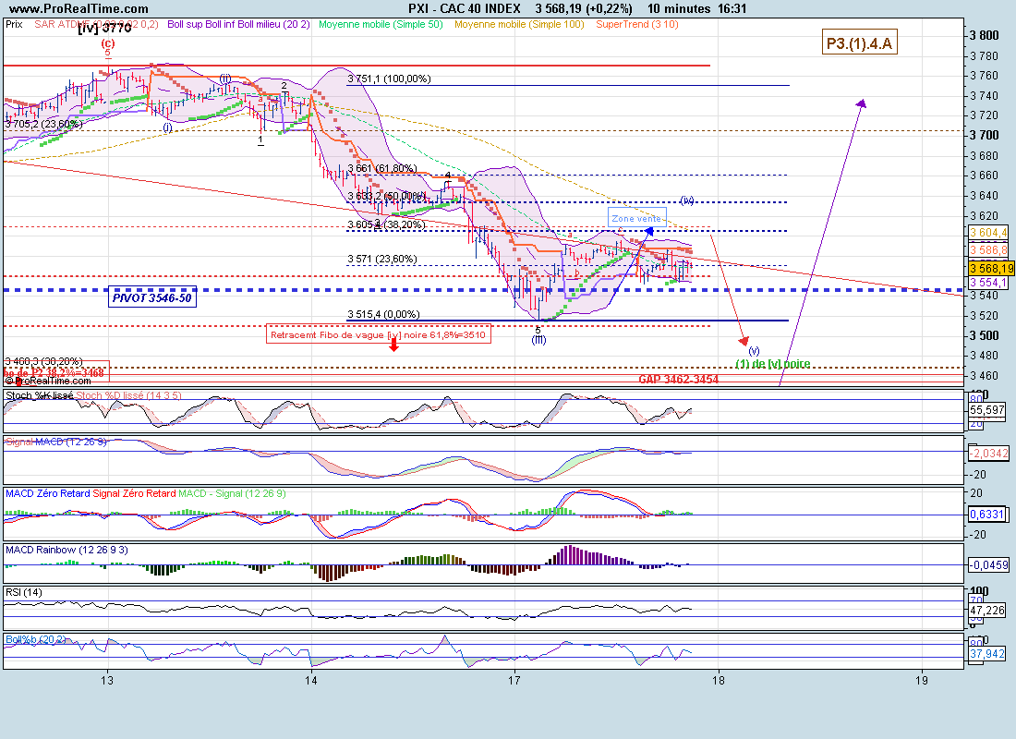Click date 19 on the time axis
This screenshot has width=1016, height=739.
922,681
